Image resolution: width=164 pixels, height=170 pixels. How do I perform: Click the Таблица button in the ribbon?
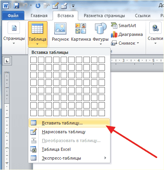point(38,34)
